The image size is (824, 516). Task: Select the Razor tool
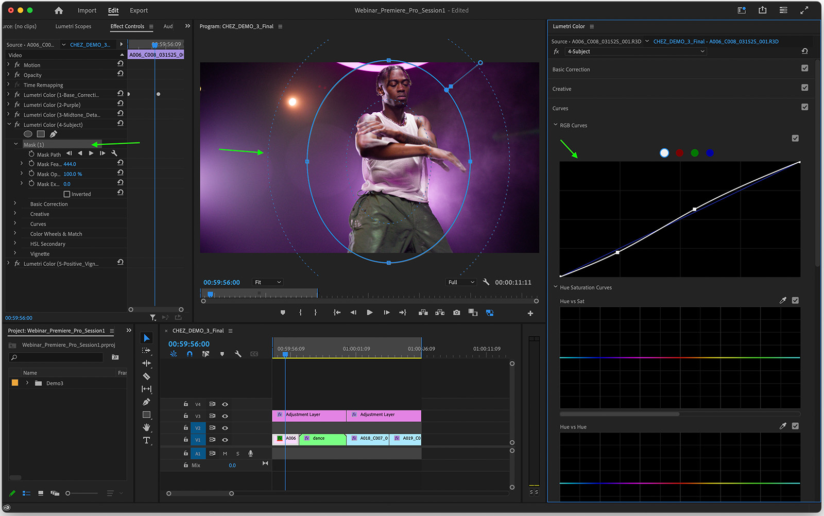(147, 376)
